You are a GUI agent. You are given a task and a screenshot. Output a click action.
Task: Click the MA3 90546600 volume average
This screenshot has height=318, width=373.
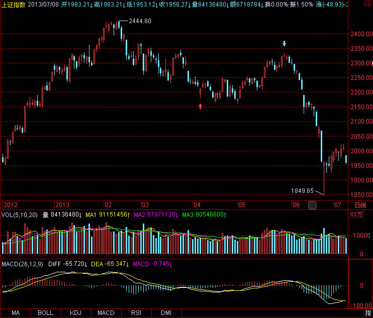pos(204,215)
